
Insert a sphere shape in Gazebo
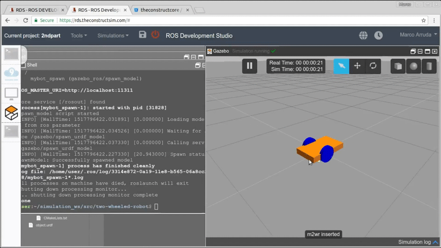pos(414,66)
